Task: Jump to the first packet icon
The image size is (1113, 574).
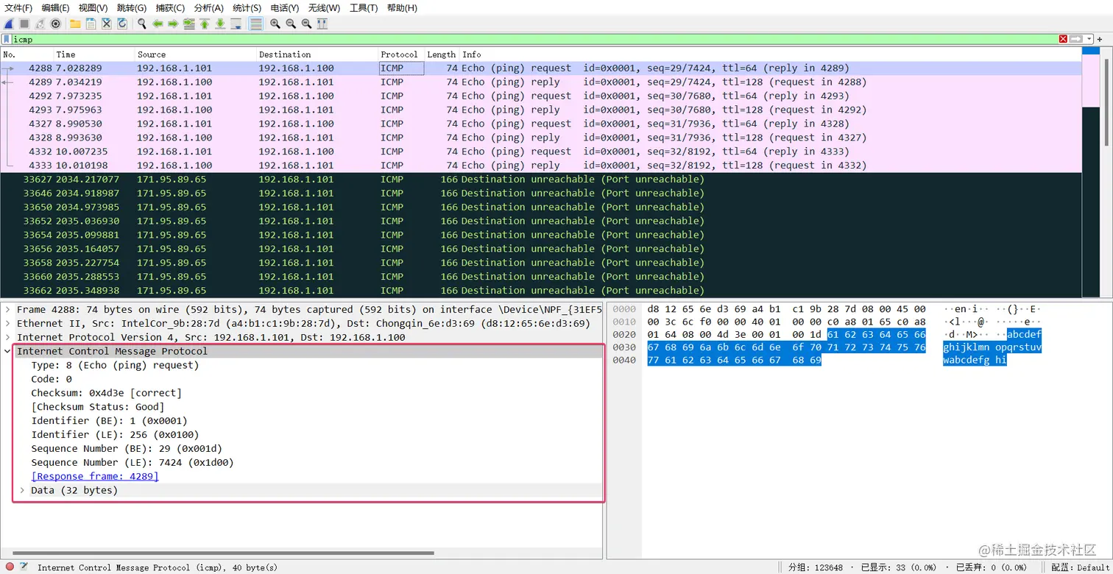Action: (x=205, y=24)
